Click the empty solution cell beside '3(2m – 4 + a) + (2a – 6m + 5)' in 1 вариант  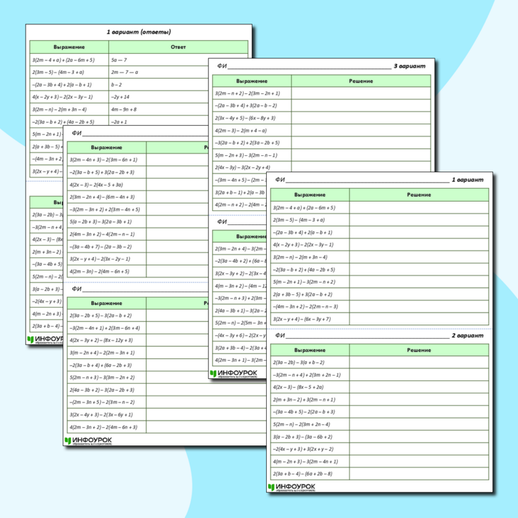pyautogui.click(x=419, y=208)
